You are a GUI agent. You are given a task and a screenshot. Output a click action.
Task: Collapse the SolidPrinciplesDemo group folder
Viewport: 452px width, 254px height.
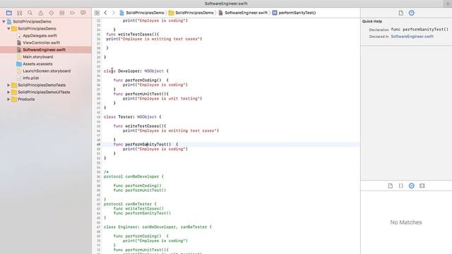[8, 28]
